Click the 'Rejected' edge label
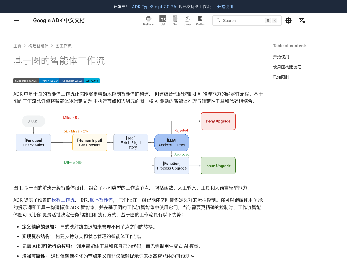347x260 pixels. coord(181,131)
